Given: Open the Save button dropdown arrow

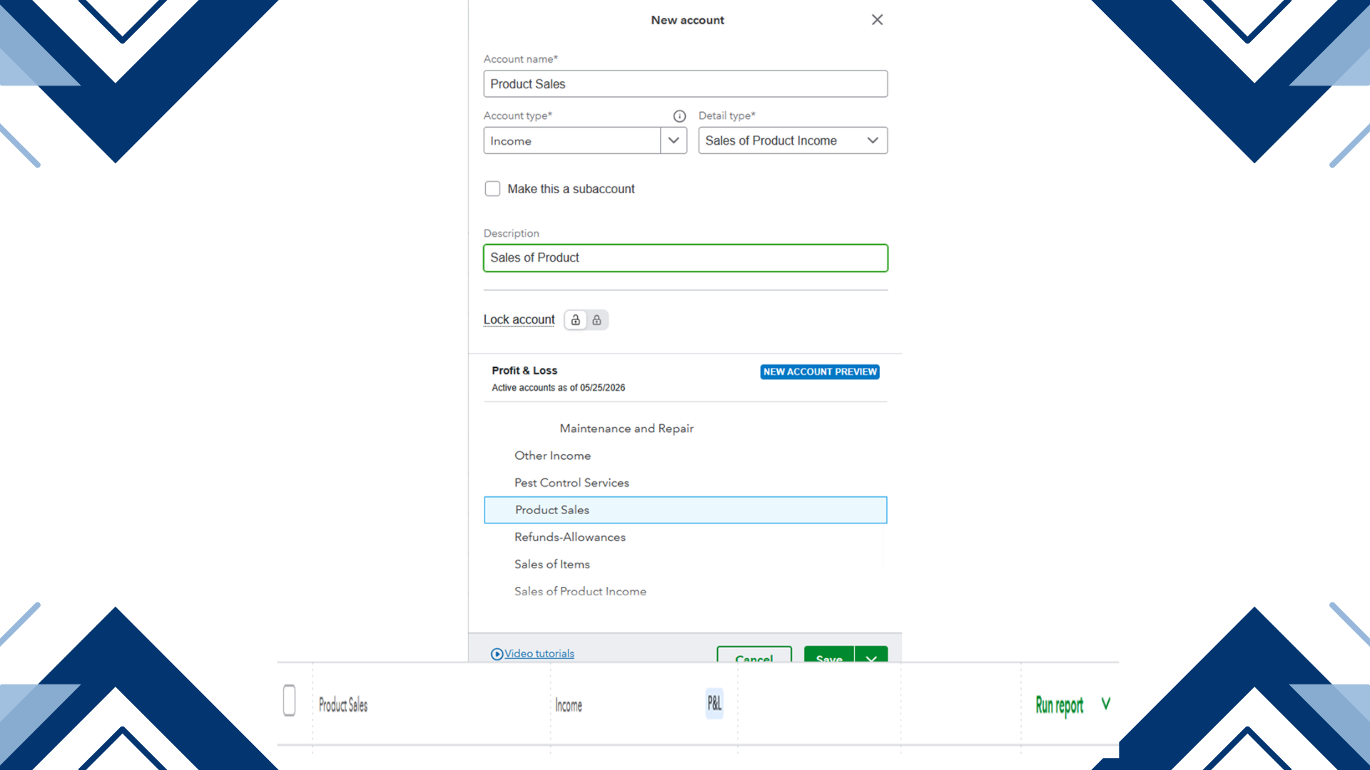Looking at the screenshot, I should coord(871,655).
